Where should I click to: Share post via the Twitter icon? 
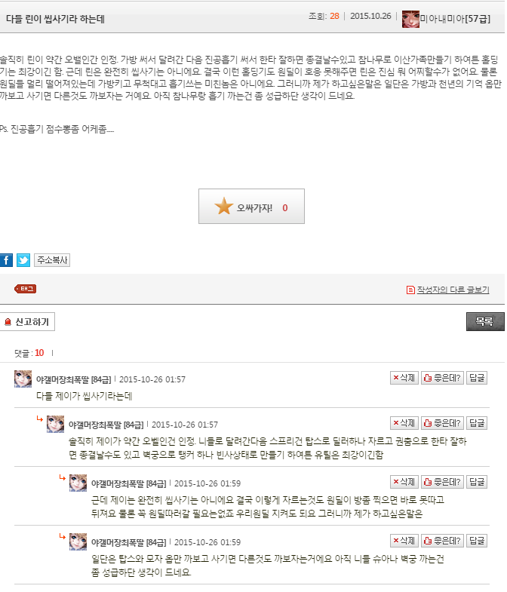point(23,260)
